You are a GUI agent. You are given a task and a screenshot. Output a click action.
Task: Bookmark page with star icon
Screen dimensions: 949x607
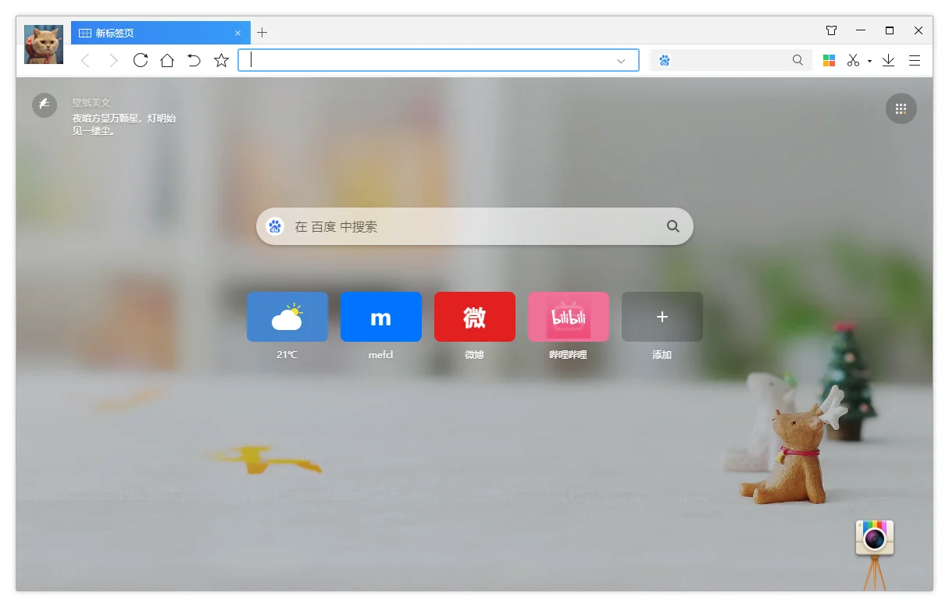pyautogui.click(x=222, y=60)
